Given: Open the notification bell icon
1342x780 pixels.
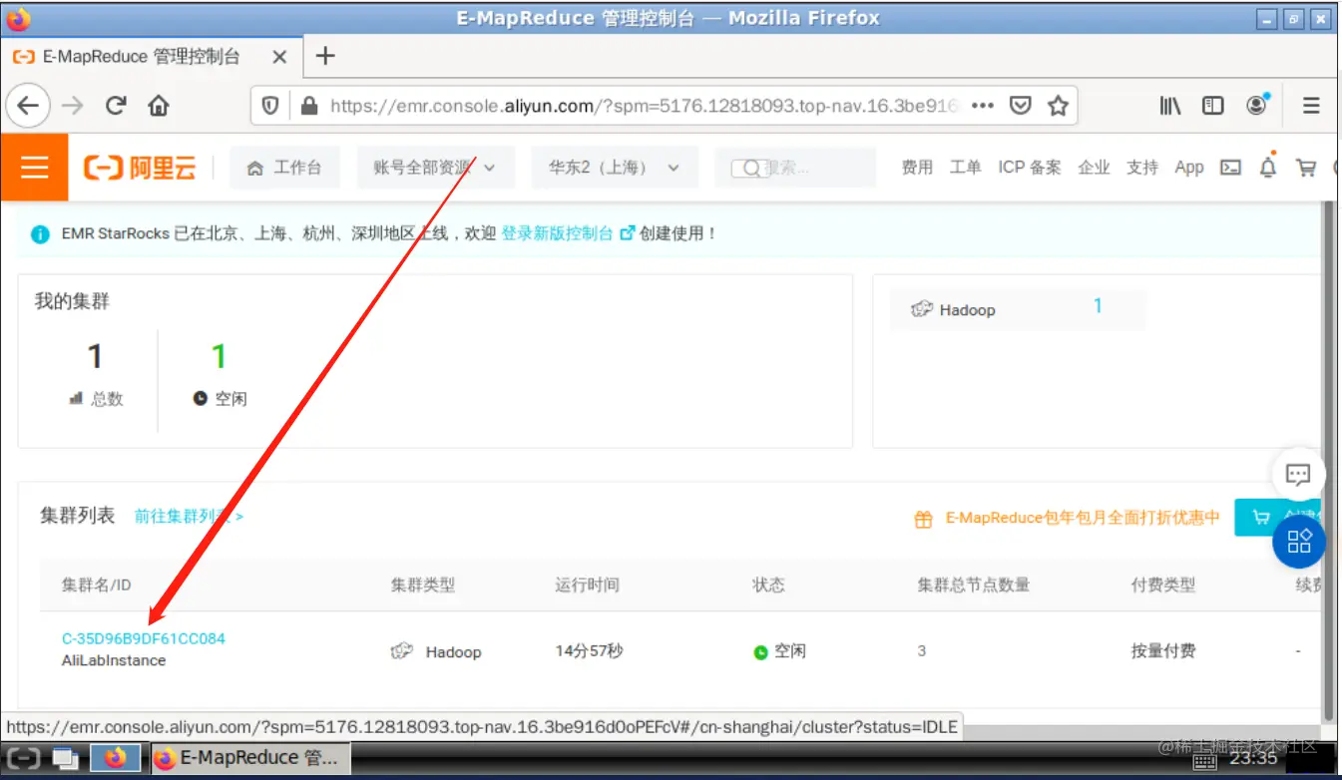Looking at the screenshot, I should (x=1268, y=167).
